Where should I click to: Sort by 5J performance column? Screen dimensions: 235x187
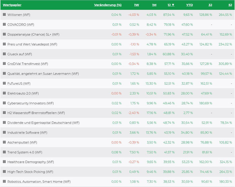pos(230,5)
